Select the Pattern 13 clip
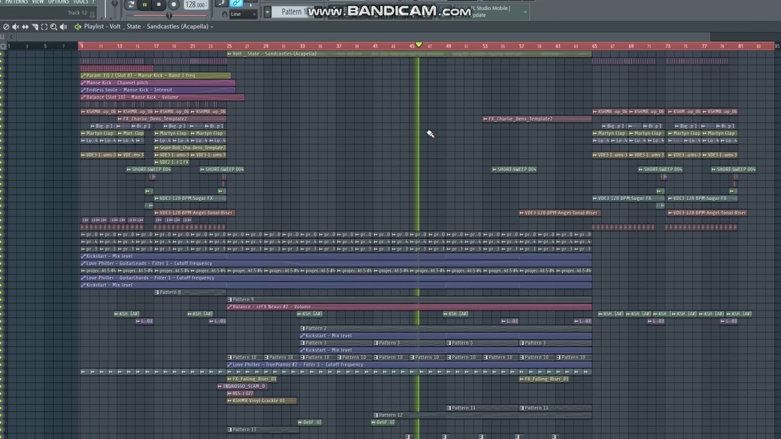Screen dimensions: 781x439 coord(263,430)
